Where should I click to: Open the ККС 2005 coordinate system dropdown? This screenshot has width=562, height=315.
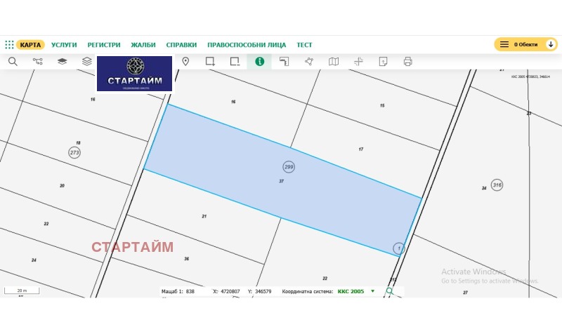[356, 291]
